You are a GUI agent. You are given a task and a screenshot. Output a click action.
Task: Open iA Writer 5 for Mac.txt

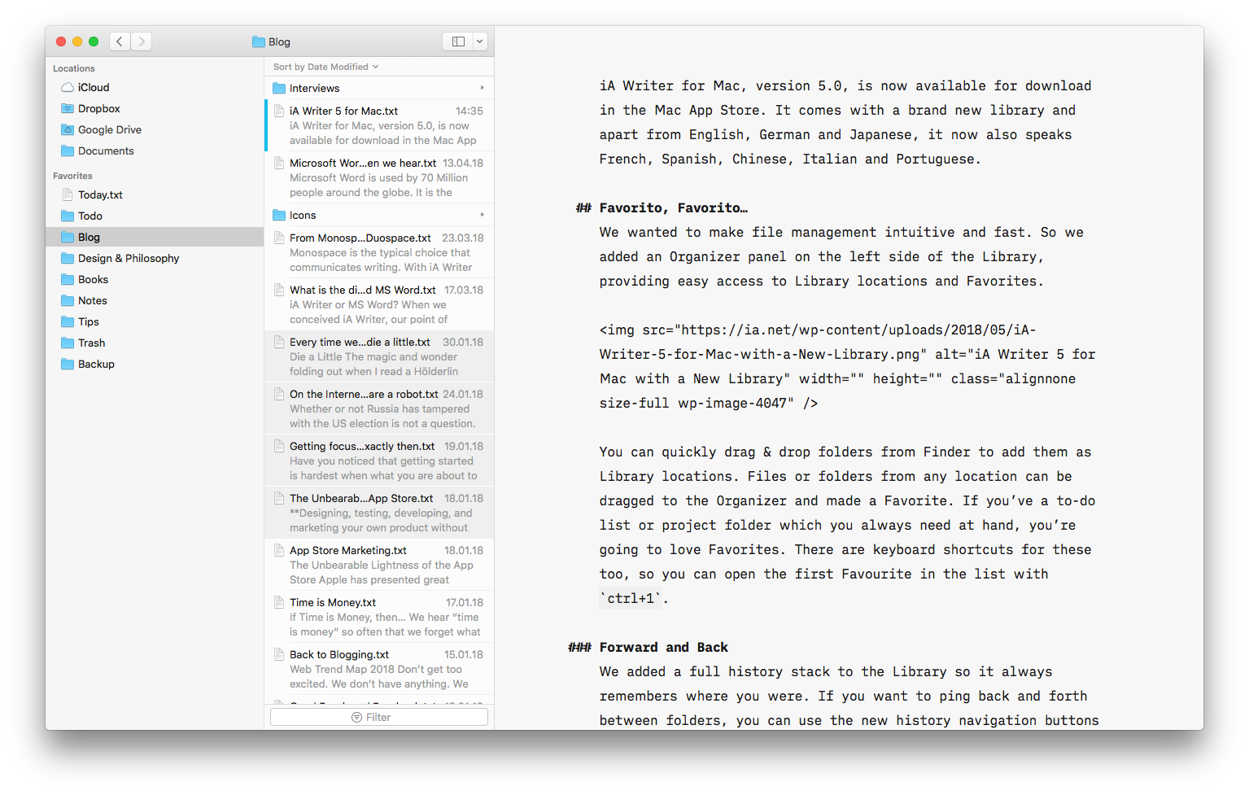[x=379, y=125]
